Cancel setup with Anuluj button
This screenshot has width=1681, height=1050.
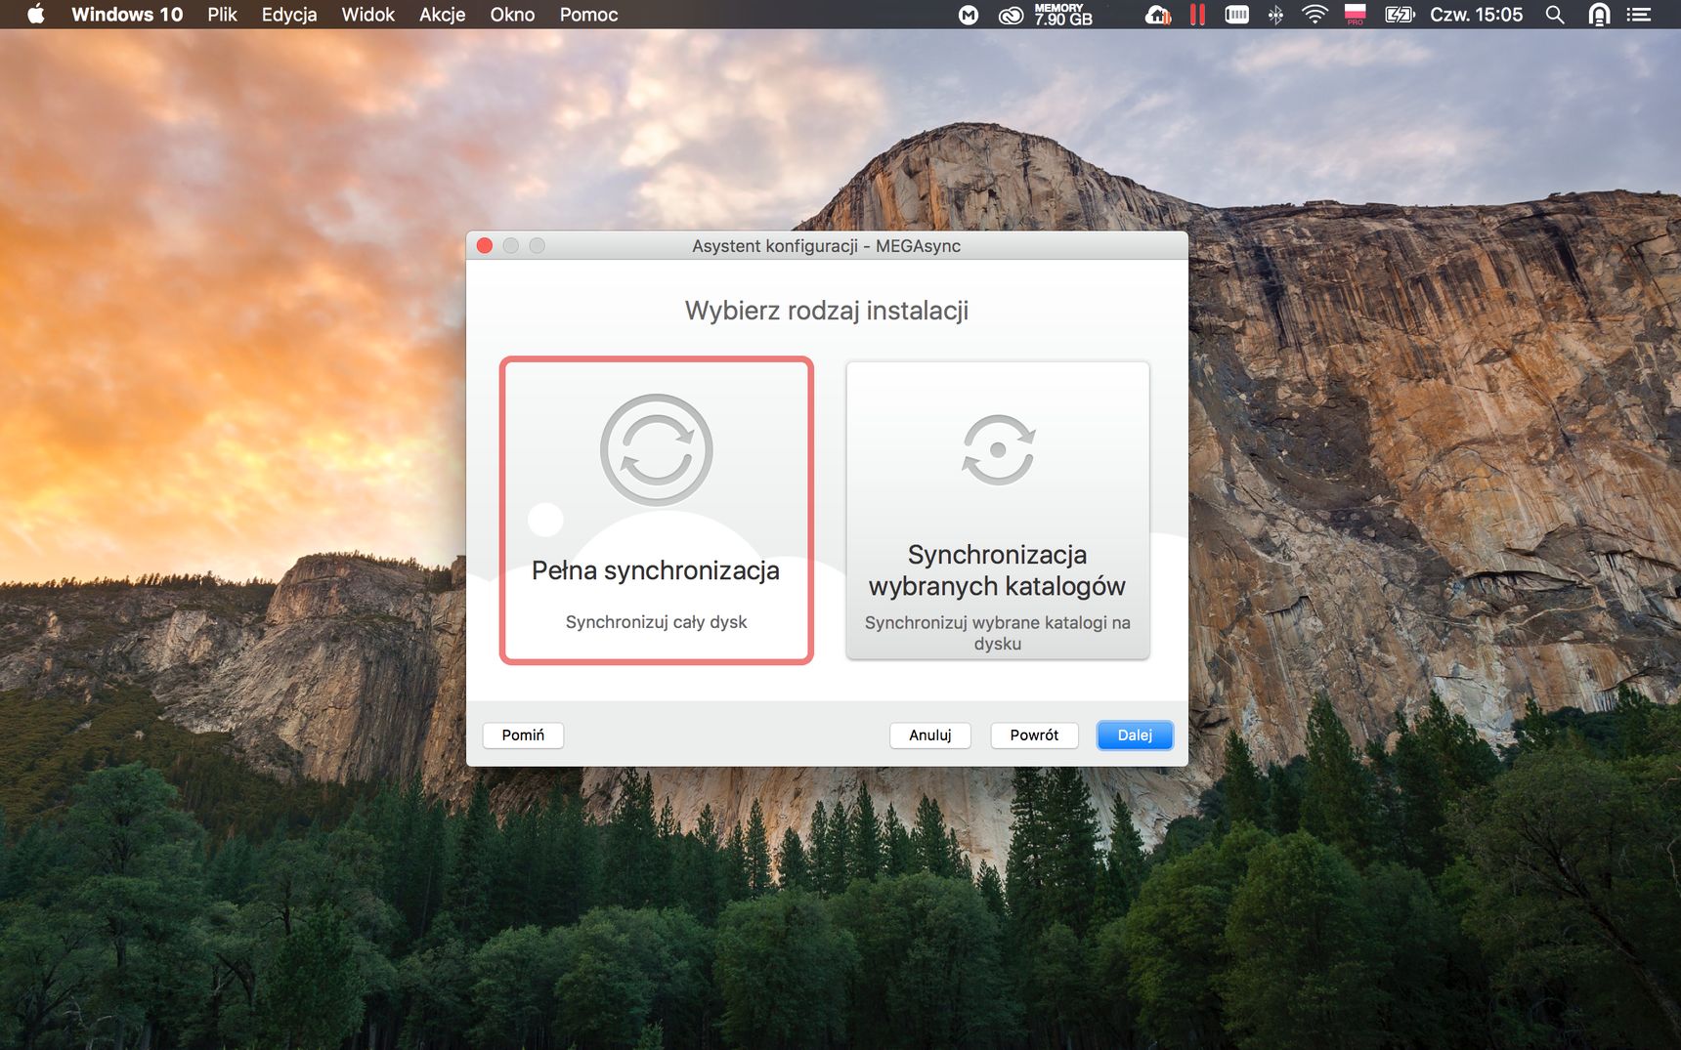(930, 735)
